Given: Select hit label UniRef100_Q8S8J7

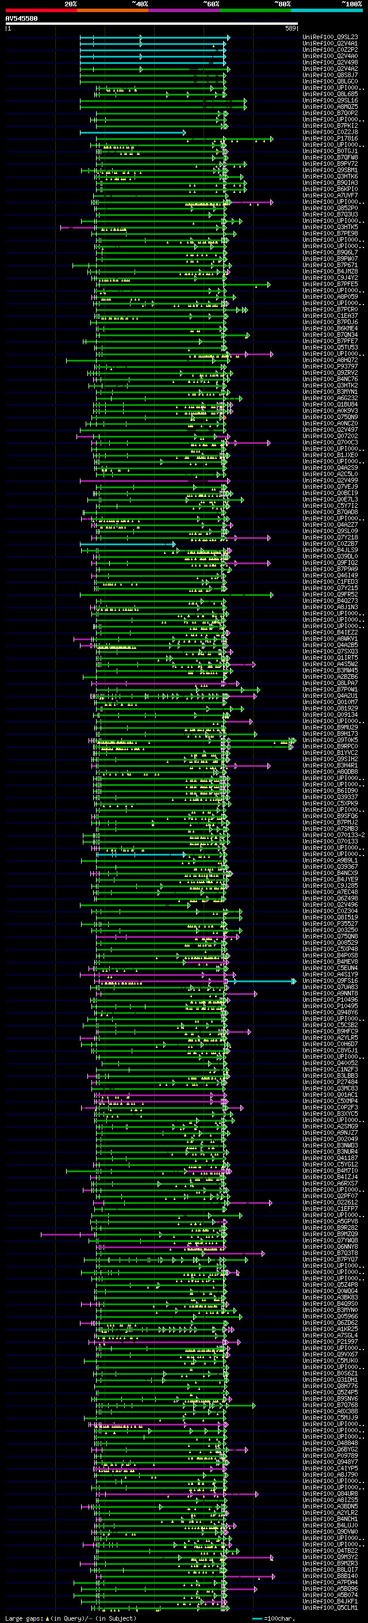Looking at the screenshot, I should coord(330,75).
